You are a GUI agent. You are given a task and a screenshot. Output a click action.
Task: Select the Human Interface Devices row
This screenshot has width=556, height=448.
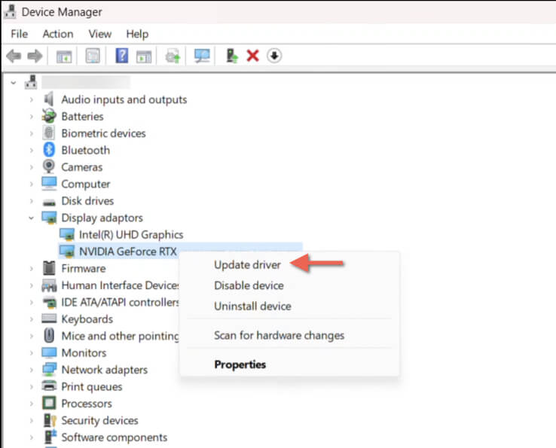121,285
